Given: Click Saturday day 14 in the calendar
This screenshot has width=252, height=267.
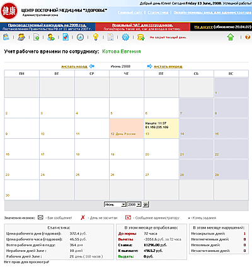Looking at the screenshot, I should pos(196,128).
